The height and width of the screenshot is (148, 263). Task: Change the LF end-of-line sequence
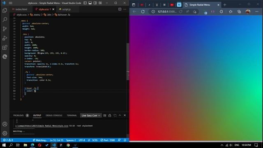coord(89,140)
